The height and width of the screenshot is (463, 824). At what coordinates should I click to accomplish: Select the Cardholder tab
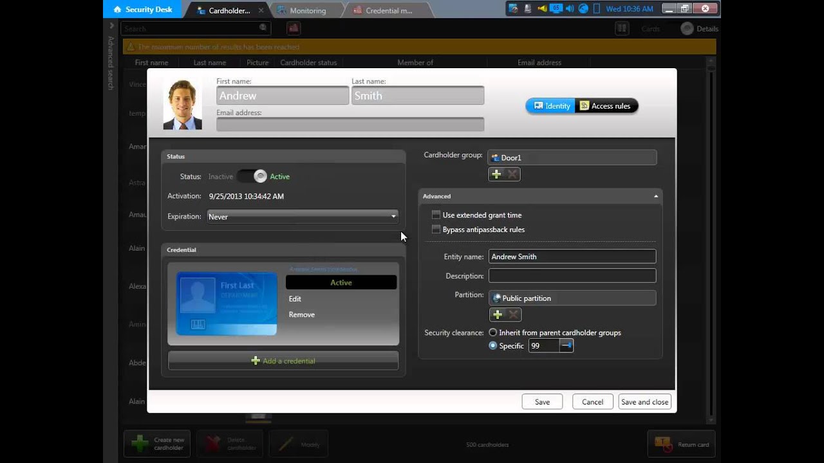(x=229, y=10)
